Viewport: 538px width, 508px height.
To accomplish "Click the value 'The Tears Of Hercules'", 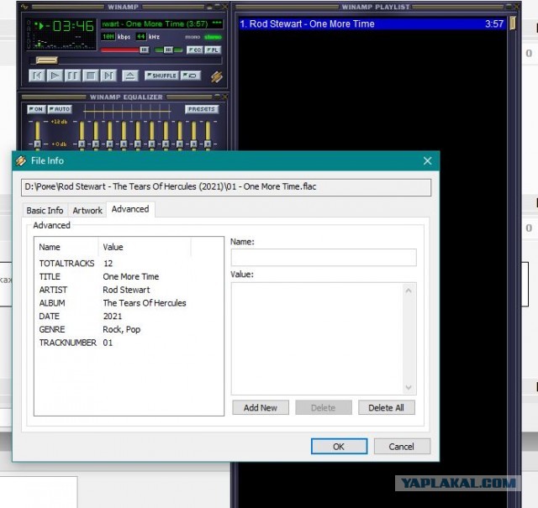I will pyautogui.click(x=145, y=303).
